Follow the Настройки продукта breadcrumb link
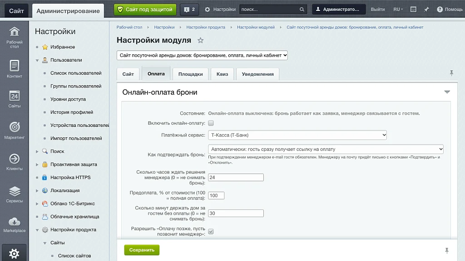Viewport: 465px width, 261px height. point(206,27)
